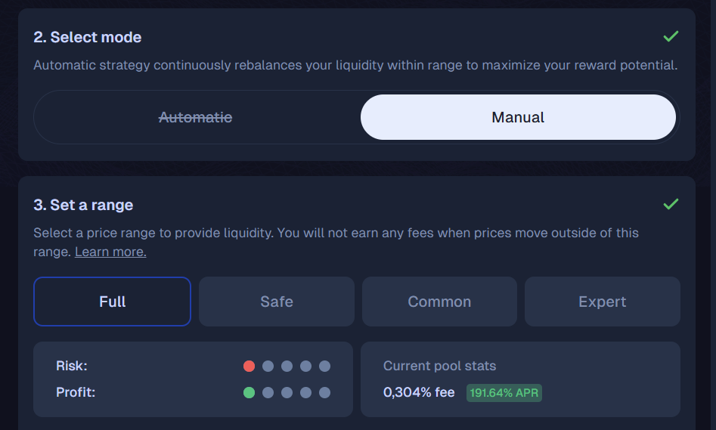Select the Full range preset
The width and height of the screenshot is (716, 430).
[112, 302]
